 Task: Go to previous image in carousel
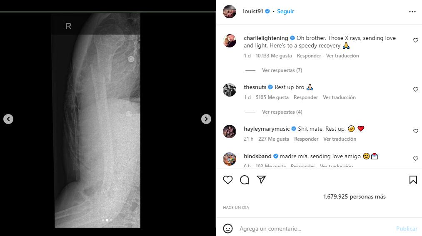click(x=8, y=119)
